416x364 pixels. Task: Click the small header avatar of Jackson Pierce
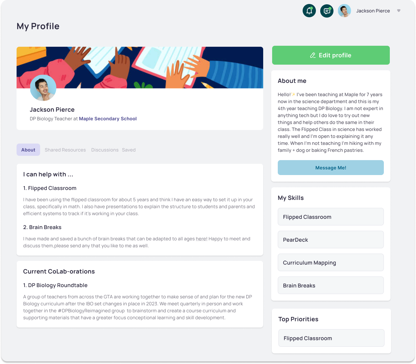tap(344, 11)
